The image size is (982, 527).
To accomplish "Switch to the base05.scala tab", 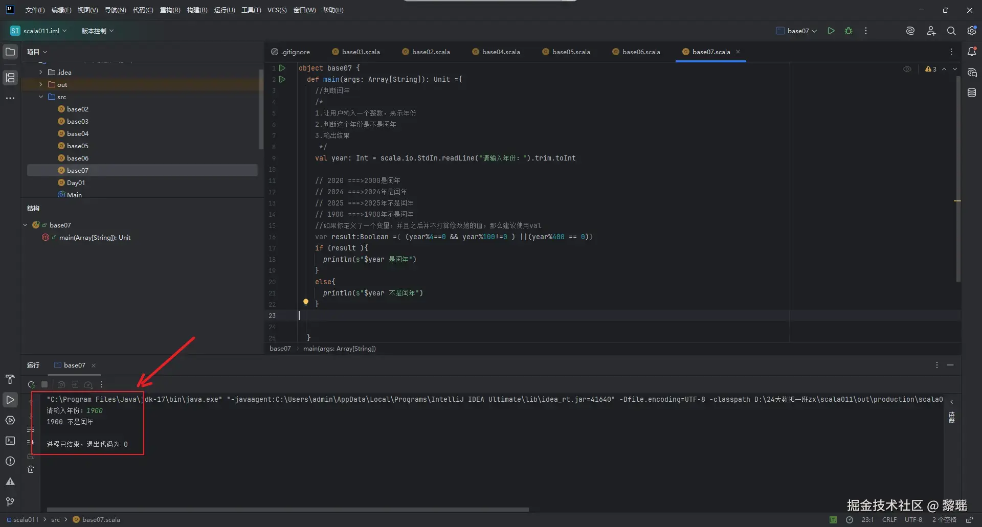I will (x=570, y=52).
